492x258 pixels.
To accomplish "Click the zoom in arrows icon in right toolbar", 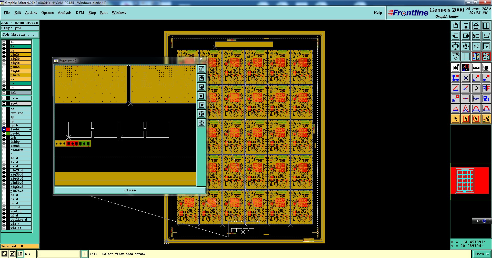I will coord(456,46).
